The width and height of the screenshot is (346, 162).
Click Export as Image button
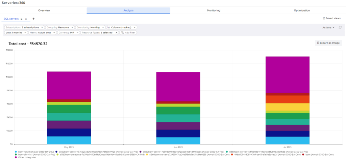(x=328, y=43)
